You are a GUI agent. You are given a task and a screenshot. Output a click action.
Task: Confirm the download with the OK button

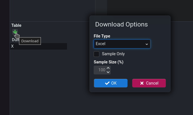click(111, 83)
